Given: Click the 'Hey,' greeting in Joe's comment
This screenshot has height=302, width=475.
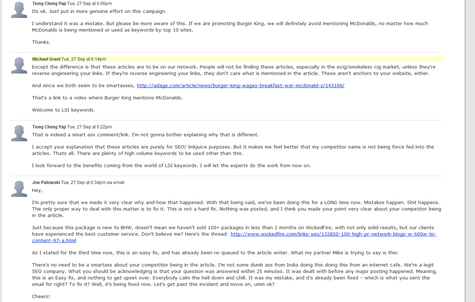Looking at the screenshot, I should click(x=37, y=190).
